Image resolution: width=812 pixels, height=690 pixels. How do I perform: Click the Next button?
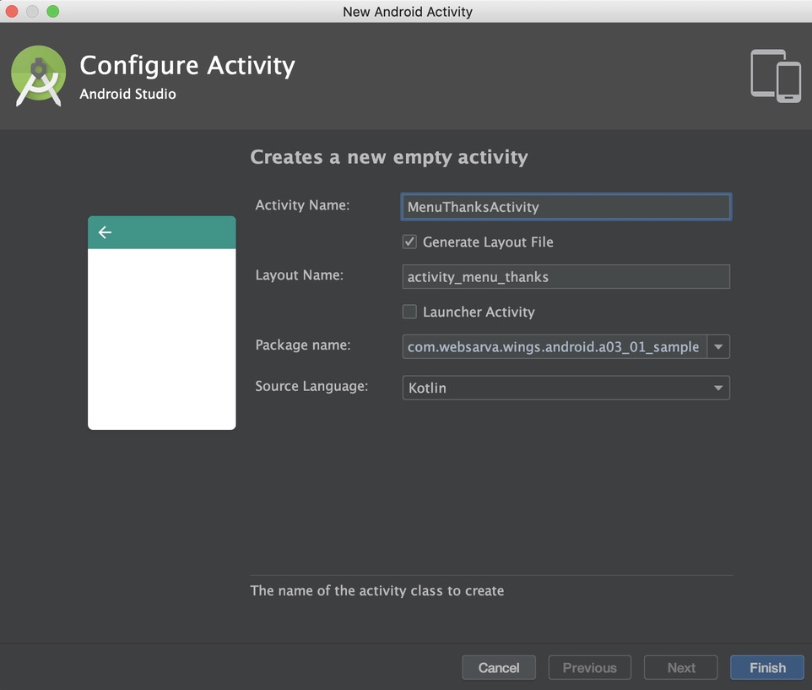(681, 668)
